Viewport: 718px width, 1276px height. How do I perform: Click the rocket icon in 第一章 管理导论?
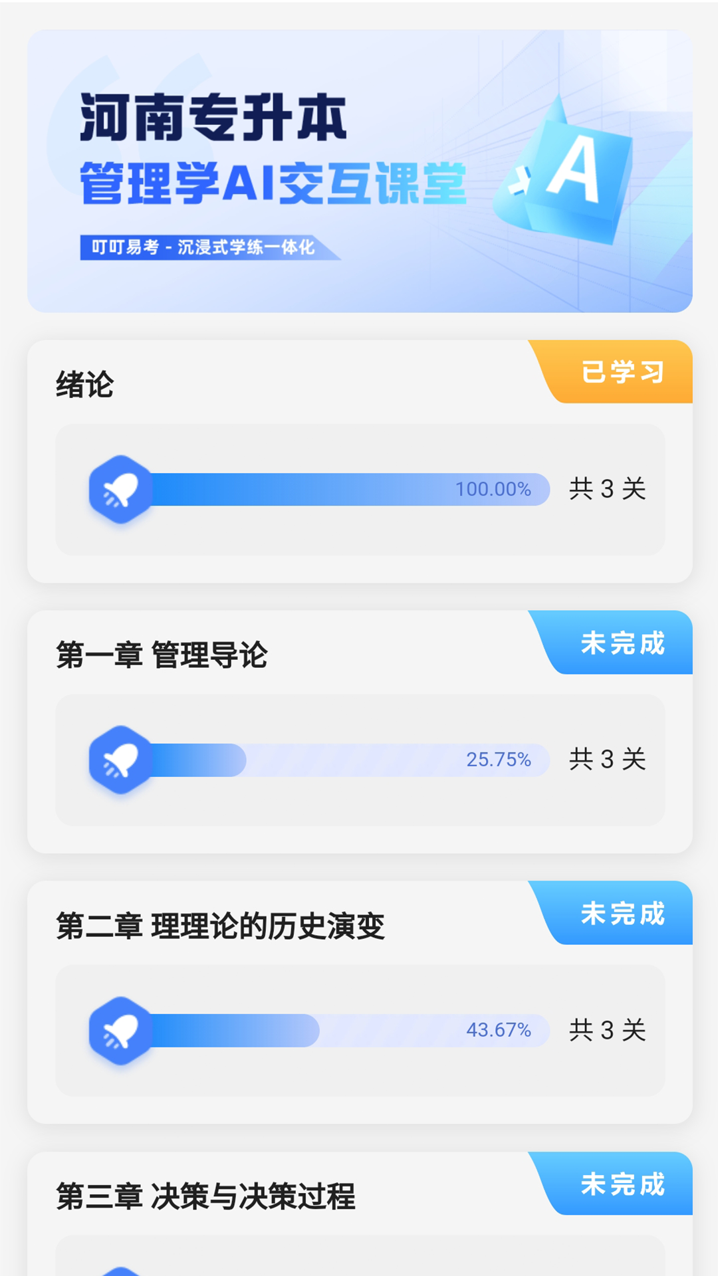click(x=120, y=760)
